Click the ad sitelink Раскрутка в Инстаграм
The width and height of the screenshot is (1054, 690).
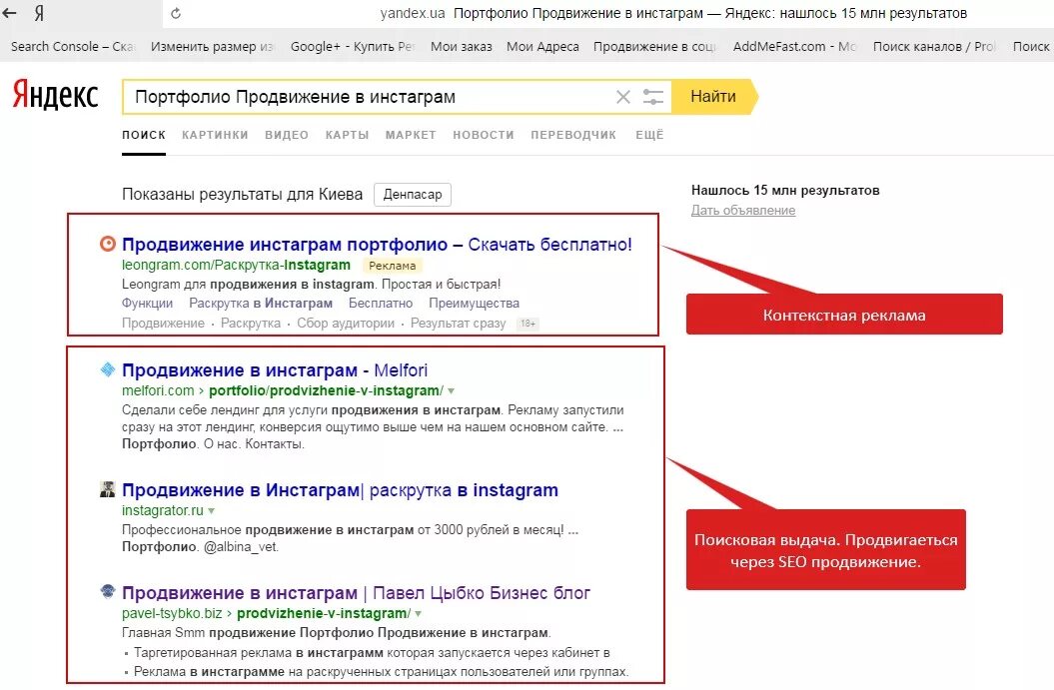point(261,304)
